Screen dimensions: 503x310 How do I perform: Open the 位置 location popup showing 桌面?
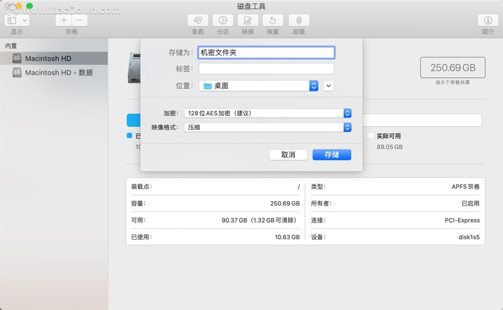coord(258,86)
